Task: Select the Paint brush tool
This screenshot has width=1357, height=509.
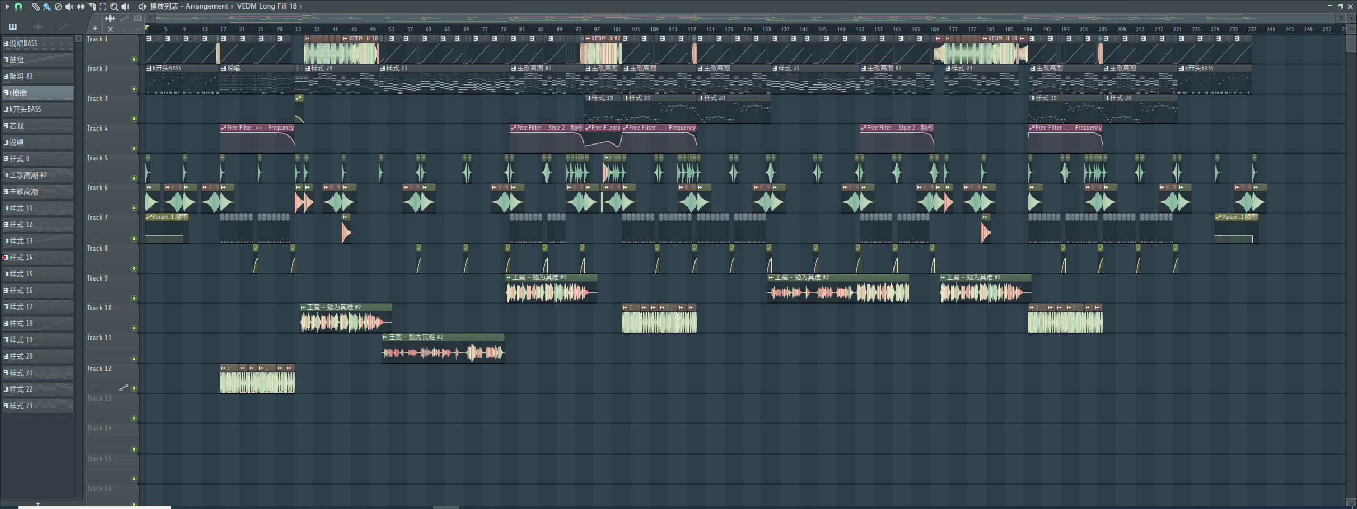Action: click(47, 6)
